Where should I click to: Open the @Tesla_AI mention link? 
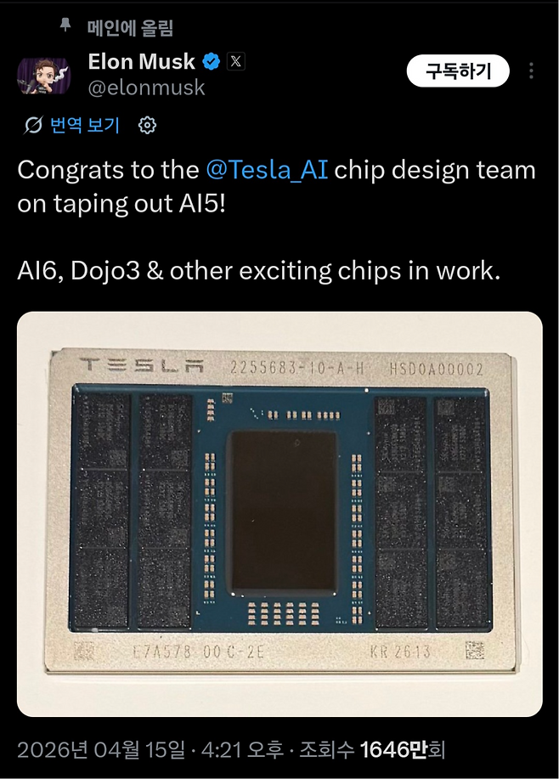point(267,170)
